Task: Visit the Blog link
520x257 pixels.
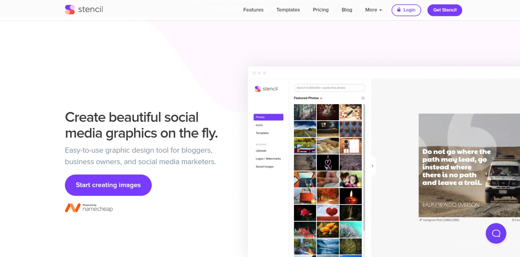Action: [347, 10]
